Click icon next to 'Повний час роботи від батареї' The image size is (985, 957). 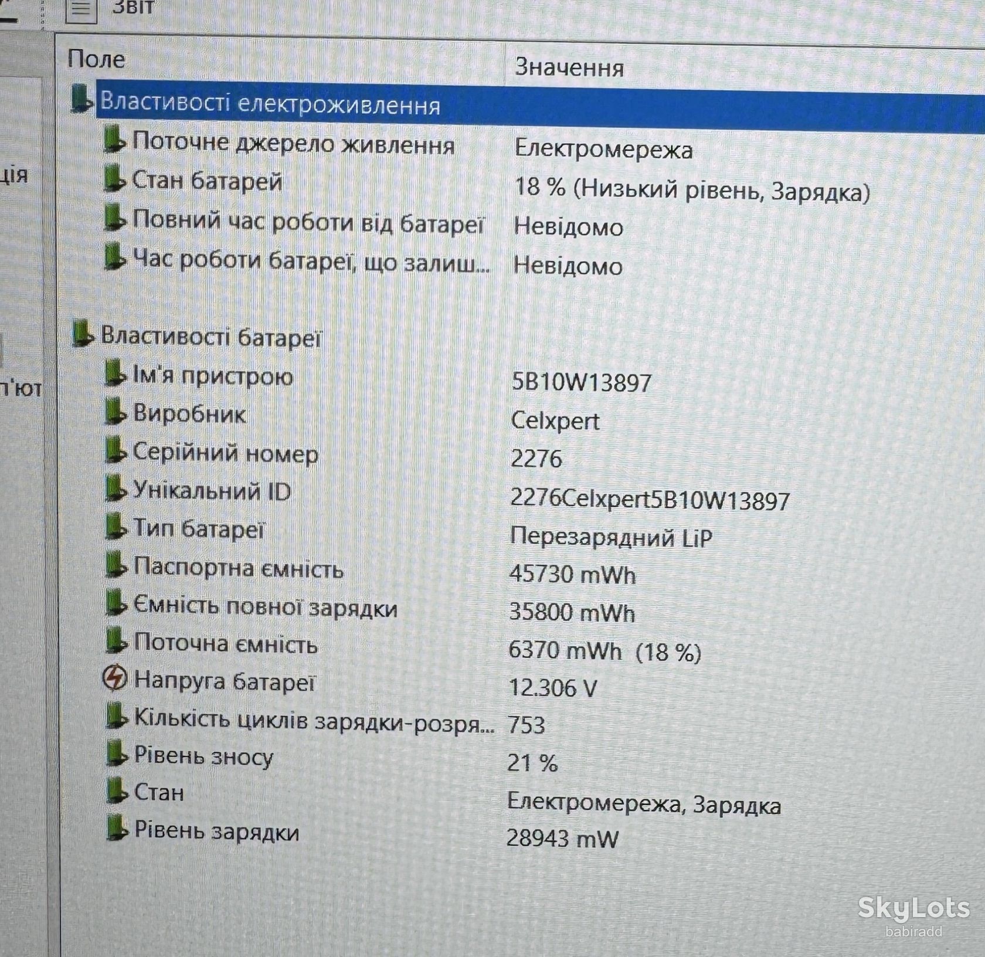115,218
